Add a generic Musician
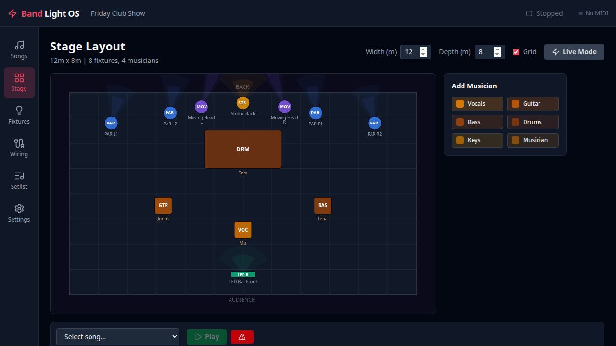The height and width of the screenshot is (346, 616). (x=533, y=140)
